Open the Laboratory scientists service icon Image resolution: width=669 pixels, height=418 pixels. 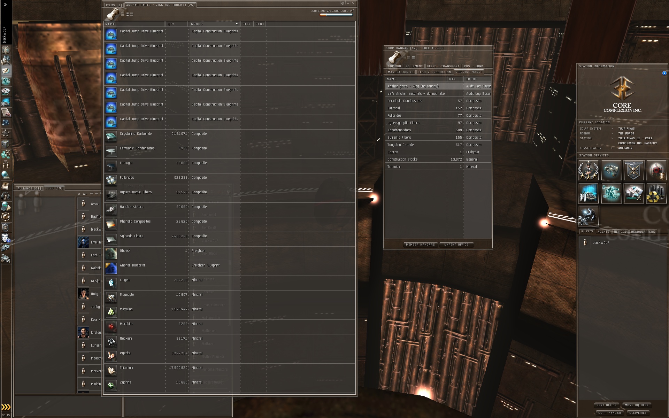(x=588, y=193)
